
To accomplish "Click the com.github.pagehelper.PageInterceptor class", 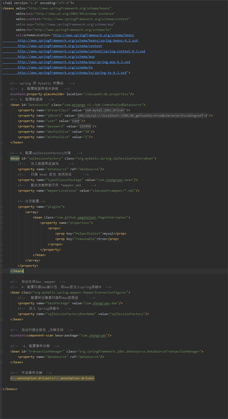I will (x=91, y=217).
